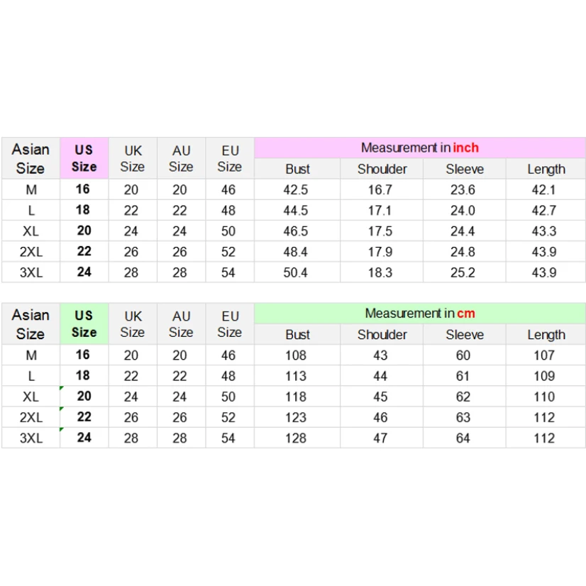Select the shoulder value 46 cell
Screen dimensions: 586x586
coord(380,417)
